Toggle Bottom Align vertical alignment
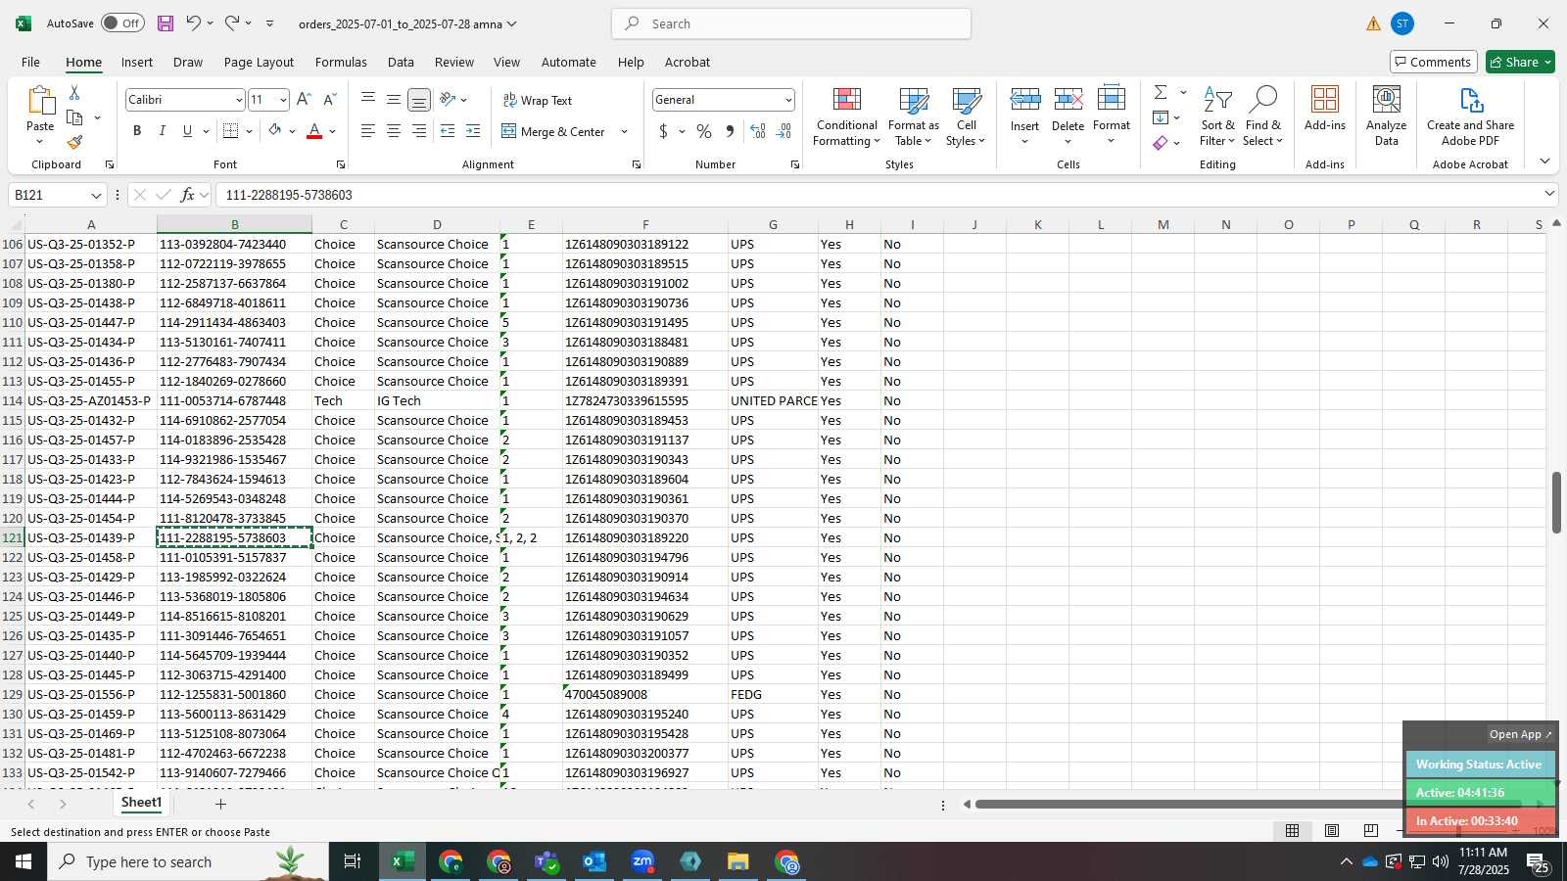 tap(418, 100)
